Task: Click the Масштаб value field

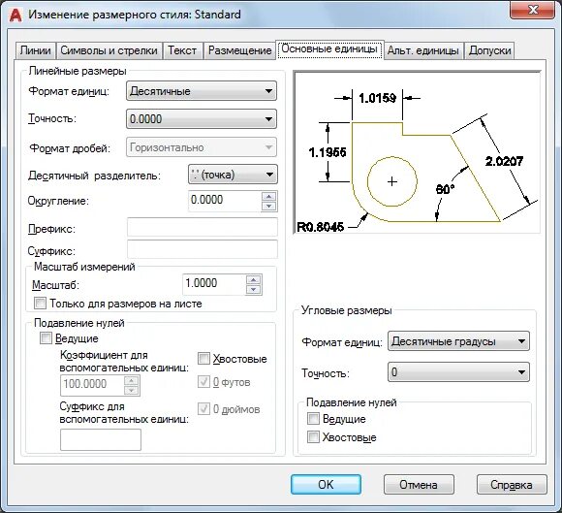Action: pyautogui.click(x=213, y=284)
